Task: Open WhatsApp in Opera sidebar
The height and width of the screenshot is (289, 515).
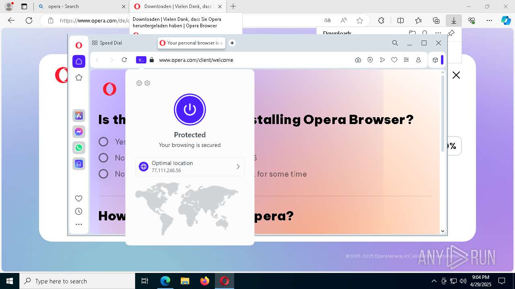Action: (79, 148)
